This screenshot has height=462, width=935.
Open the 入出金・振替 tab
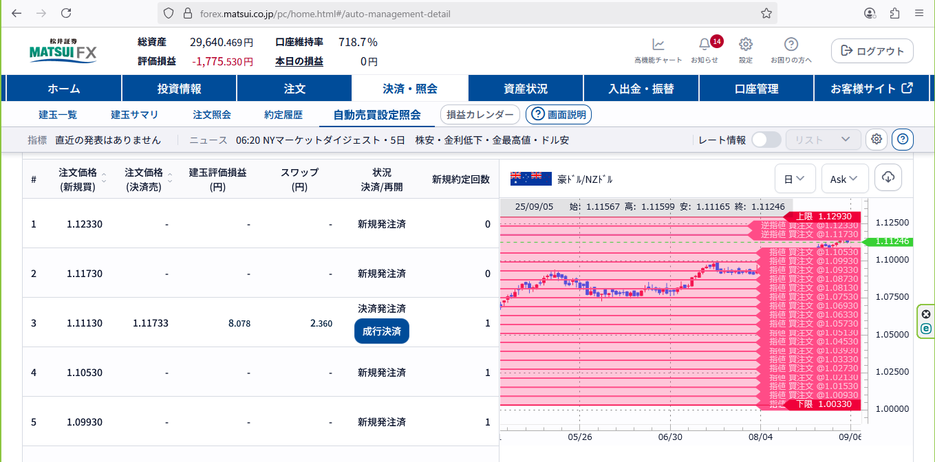(x=641, y=89)
